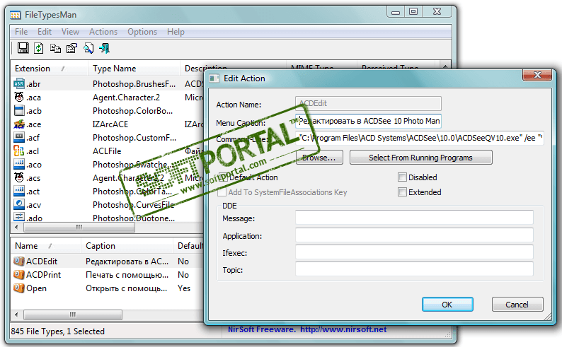Select the .ado file type icon
The height and width of the screenshot is (347, 562).
click(19, 217)
